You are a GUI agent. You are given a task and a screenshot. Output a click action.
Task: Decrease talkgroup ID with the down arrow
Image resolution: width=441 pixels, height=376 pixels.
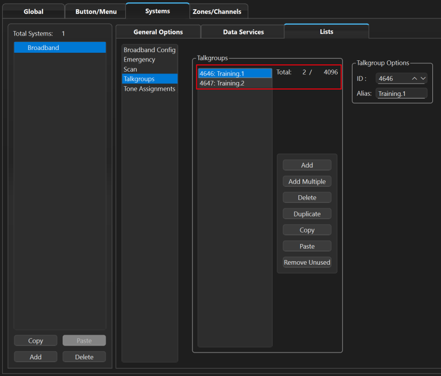point(423,79)
